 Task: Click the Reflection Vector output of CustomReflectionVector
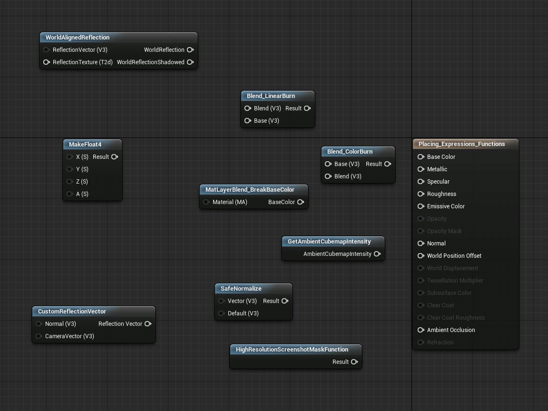(x=148, y=323)
